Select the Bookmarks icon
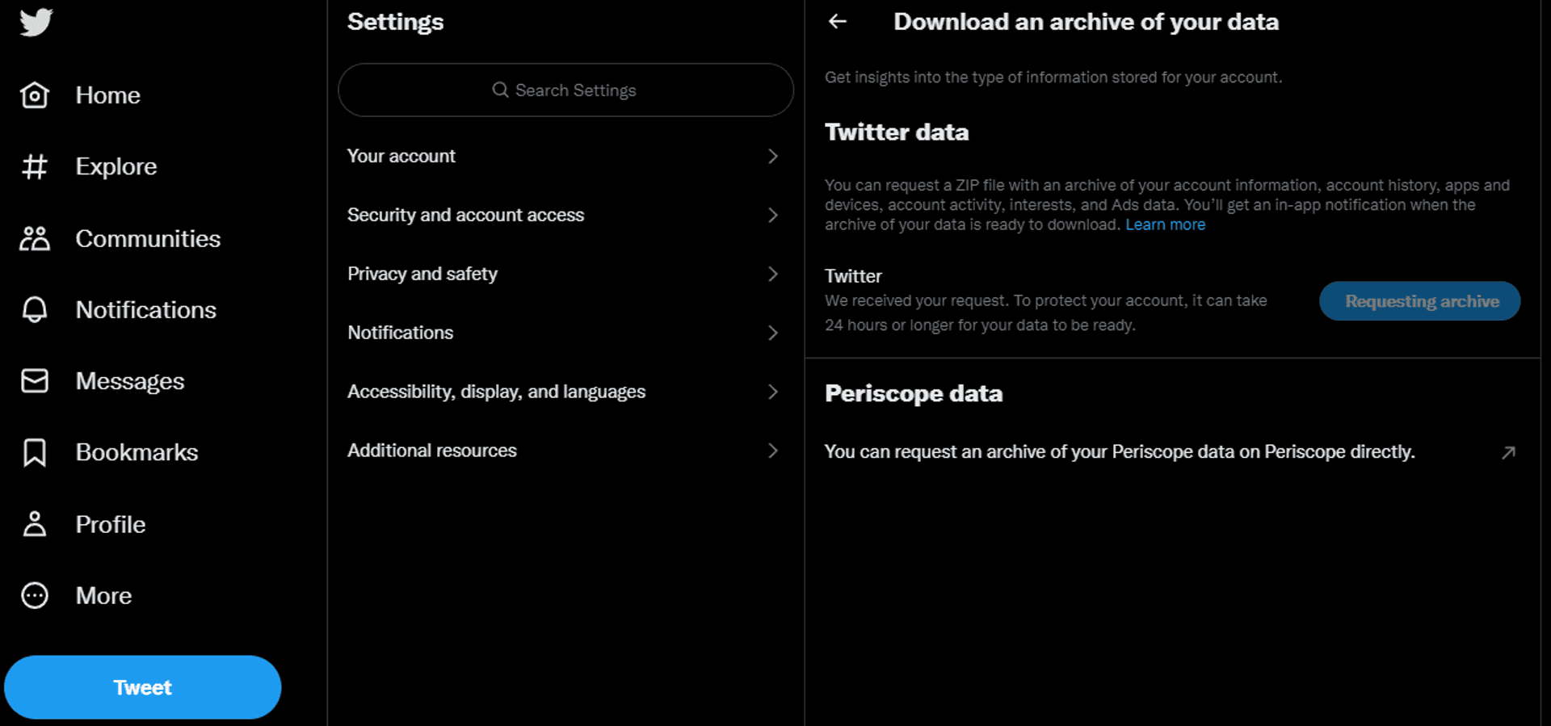The width and height of the screenshot is (1551, 726). coord(34,452)
